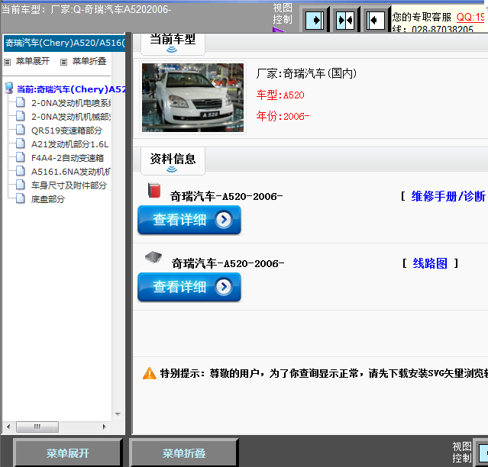Screen dimensions: 488x467
Task: Click the purple triangle under 视图控制
Action: [278, 30]
